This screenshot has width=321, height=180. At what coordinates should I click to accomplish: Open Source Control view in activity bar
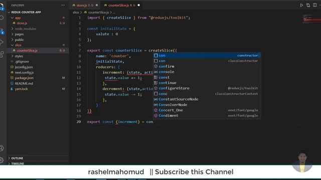[x=2, y=30]
